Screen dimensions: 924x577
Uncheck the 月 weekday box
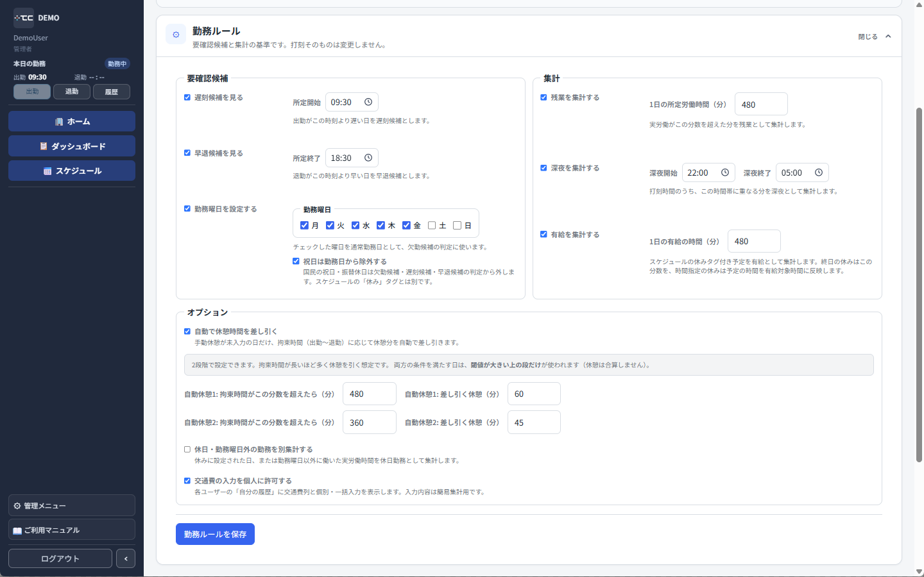click(304, 225)
